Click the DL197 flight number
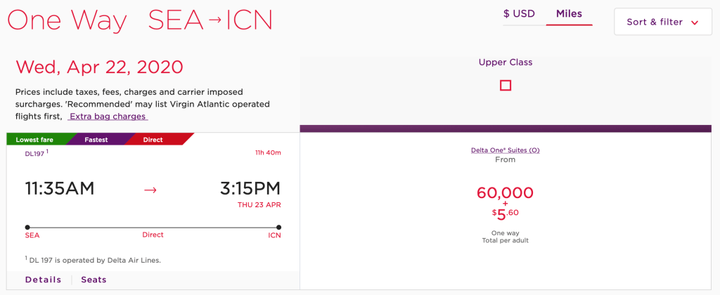Viewport: 720px width, 295px height. click(x=35, y=152)
